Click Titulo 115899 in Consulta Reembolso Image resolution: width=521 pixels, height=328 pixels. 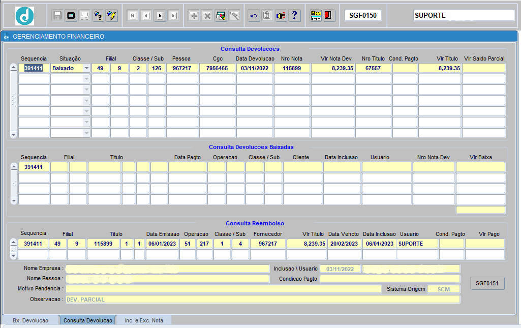point(103,244)
